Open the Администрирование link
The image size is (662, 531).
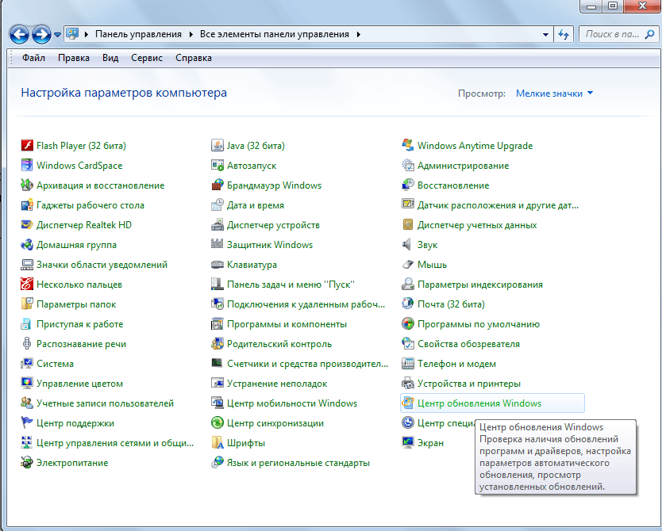click(463, 166)
